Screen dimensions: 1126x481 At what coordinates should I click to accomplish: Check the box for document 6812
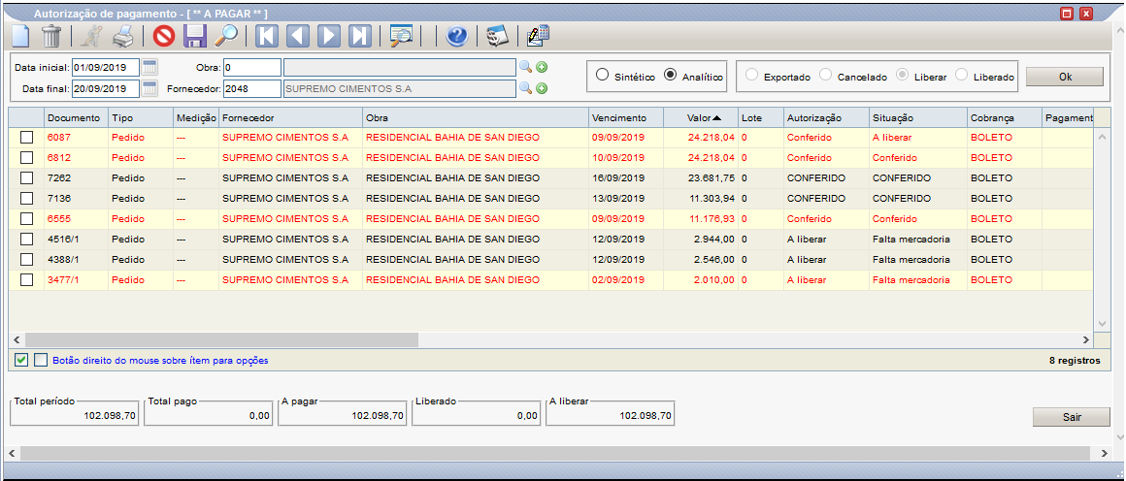[26, 157]
